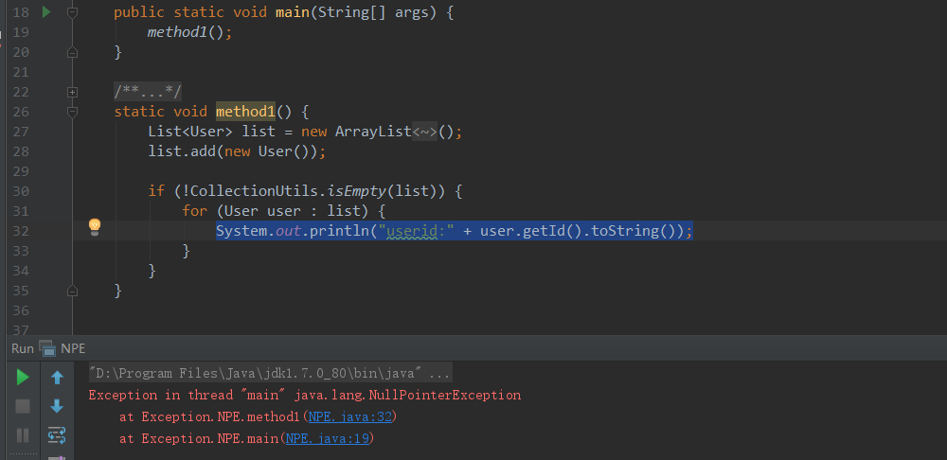947x460 pixels.
Task: Click the green run gutter icon beside main
Action: coord(46,12)
